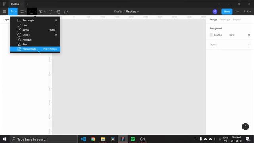
Task: Toggle background visibility eye icon
Action: 249,35
